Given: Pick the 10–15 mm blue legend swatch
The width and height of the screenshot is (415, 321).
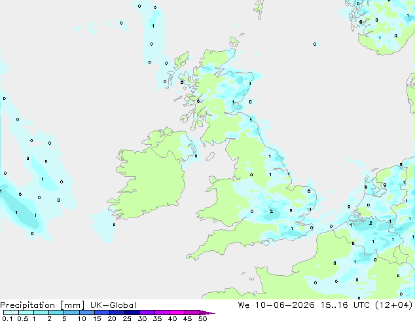Looking at the screenshot, I should point(87,312).
